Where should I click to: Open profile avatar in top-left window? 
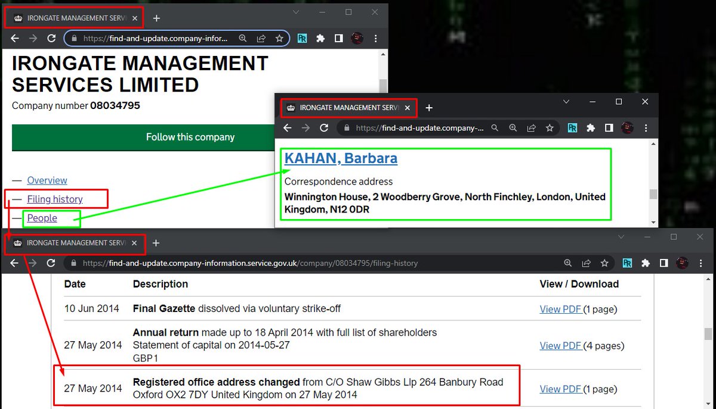[357, 38]
